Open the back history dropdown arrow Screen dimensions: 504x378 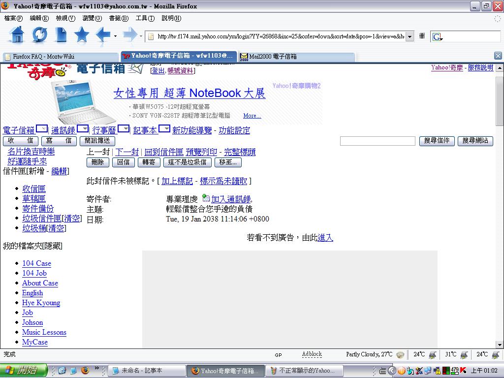pyautogui.click(x=115, y=36)
